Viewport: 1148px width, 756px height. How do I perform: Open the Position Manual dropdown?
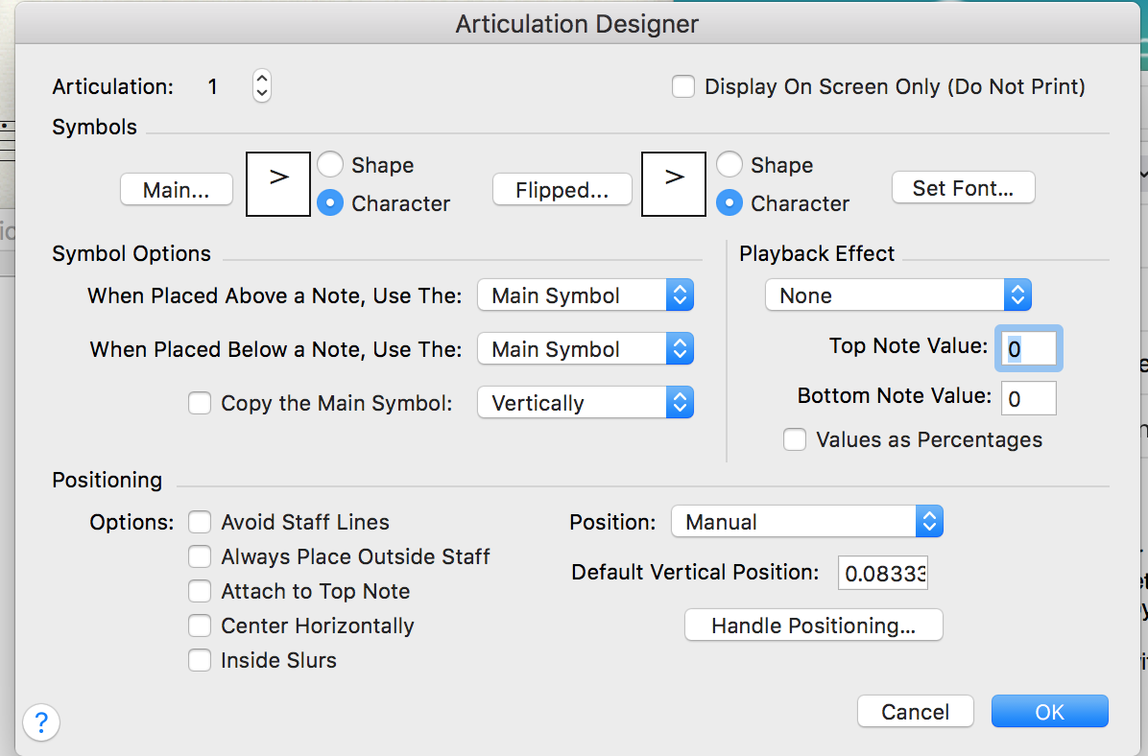click(806, 522)
